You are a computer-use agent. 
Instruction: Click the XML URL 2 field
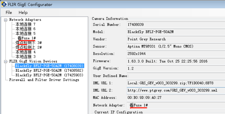176,90
